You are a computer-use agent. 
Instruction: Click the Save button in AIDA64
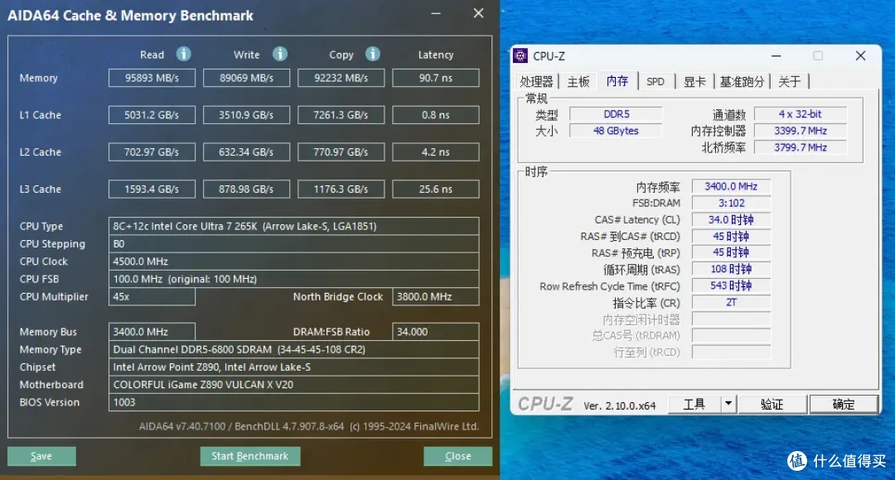point(41,456)
